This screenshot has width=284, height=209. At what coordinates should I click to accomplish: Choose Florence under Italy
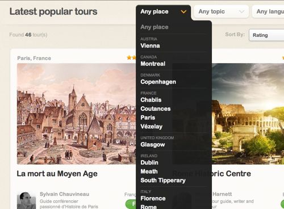[153, 198]
